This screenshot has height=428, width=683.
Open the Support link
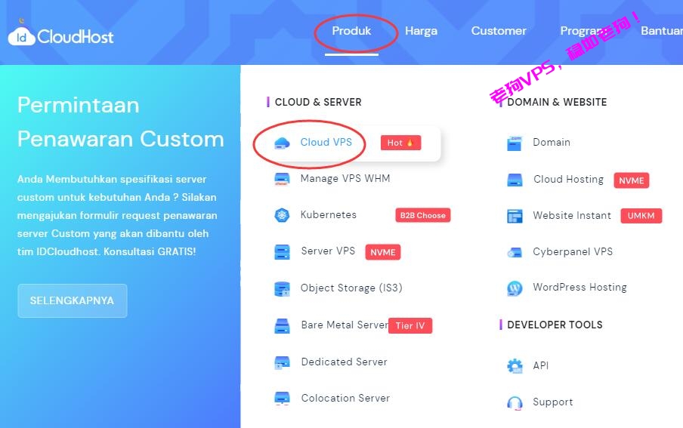pos(553,402)
